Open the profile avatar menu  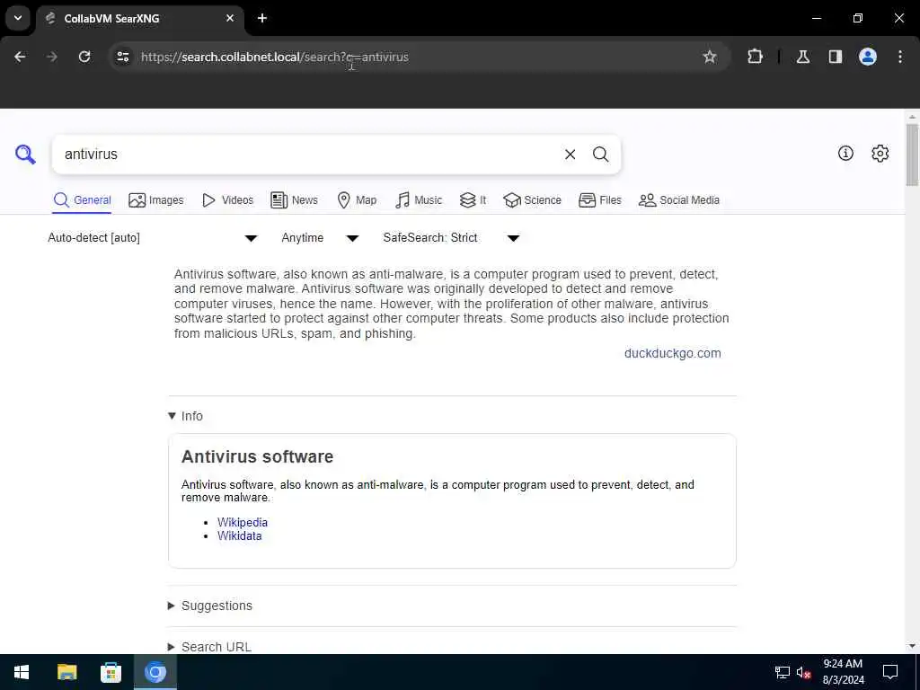868,57
